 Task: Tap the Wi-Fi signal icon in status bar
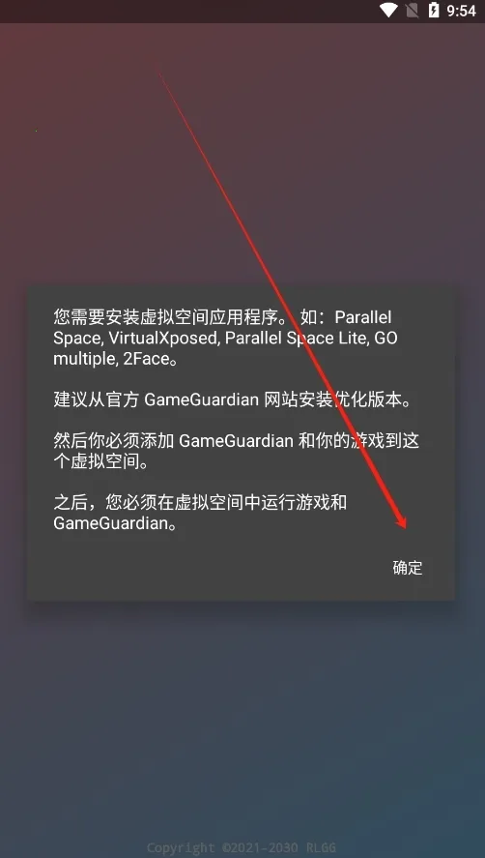388,10
